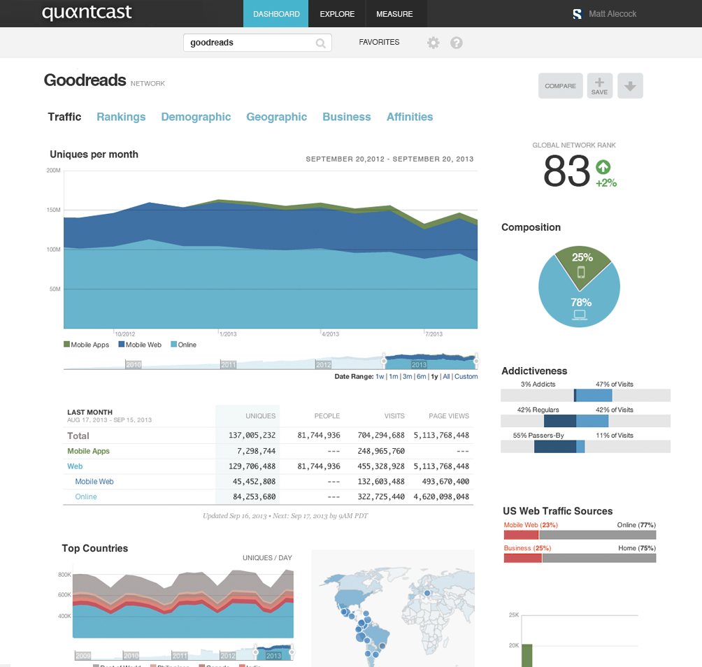
Task: Open the Explore tab
Action: point(337,14)
